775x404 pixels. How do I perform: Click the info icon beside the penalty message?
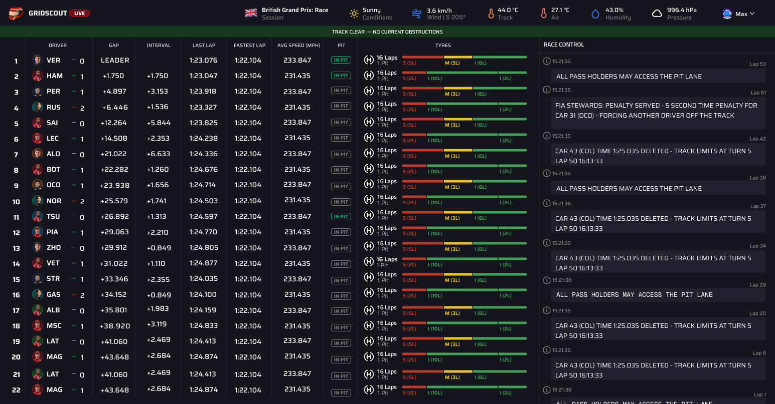(547, 90)
